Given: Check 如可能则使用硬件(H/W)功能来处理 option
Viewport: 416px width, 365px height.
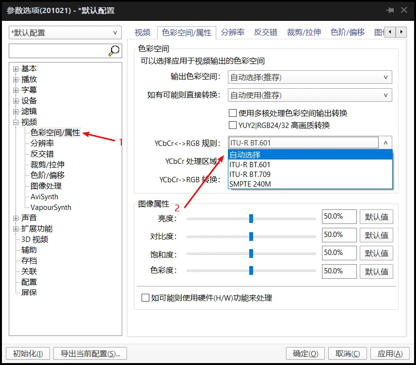Looking at the screenshot, I should pyautogui.click(x=145, y=298).
